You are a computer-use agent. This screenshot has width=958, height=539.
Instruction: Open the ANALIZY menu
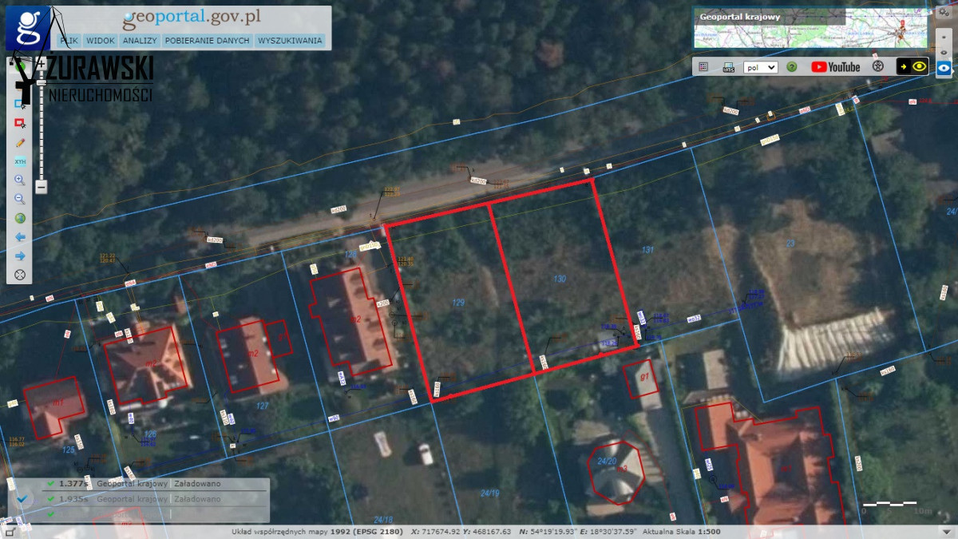click(x=140, y=41)
